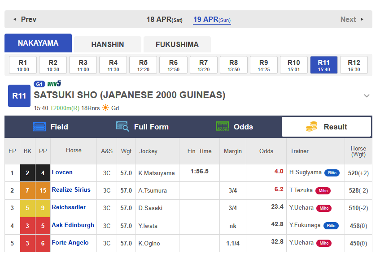Open race R7 at 13:20
Screen dimensions: 380x258
[x=204, y=65]
